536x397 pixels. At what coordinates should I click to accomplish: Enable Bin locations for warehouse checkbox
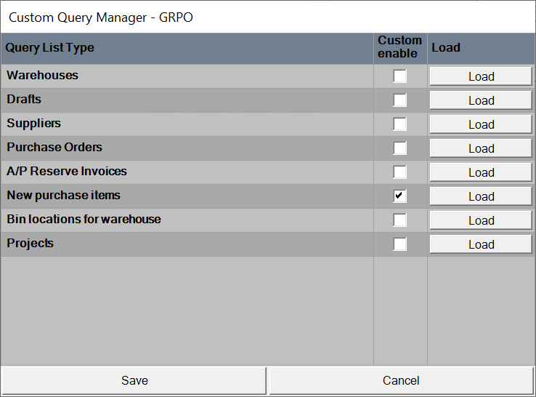400,220
